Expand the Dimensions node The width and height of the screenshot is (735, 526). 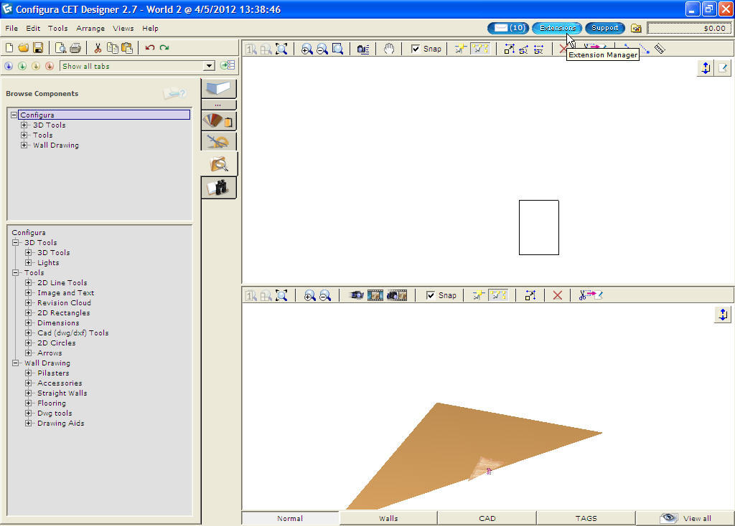[29, 323]
